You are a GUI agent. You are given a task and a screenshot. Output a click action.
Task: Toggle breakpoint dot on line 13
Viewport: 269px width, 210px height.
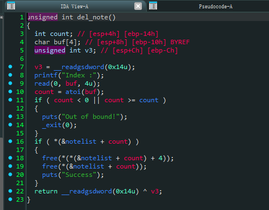coord(11,117)
